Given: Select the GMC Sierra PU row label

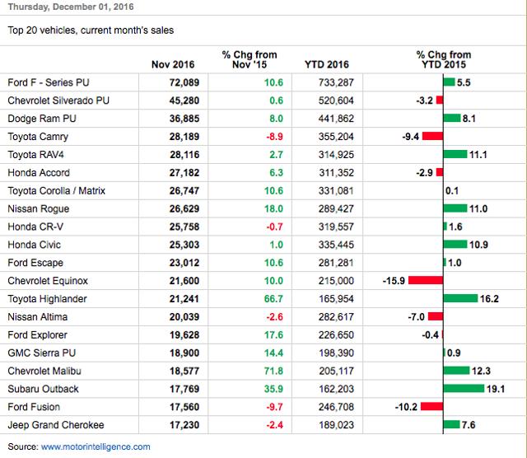Looking at the screenshot, I should 42,353.
